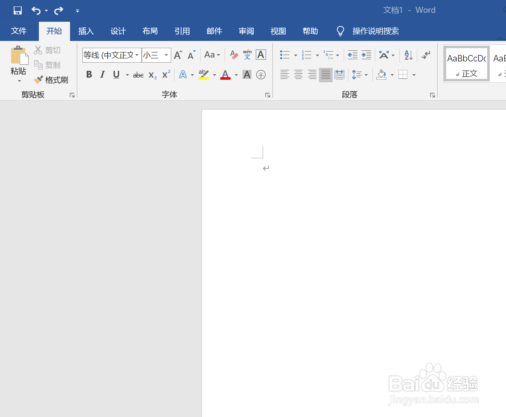Increase indent of the paragraph
Viewport: 506px width, 417px height.
point(366,55)
